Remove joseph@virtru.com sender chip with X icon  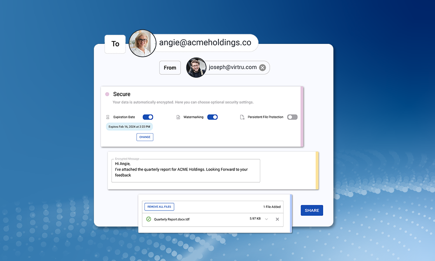pos(262,68)
